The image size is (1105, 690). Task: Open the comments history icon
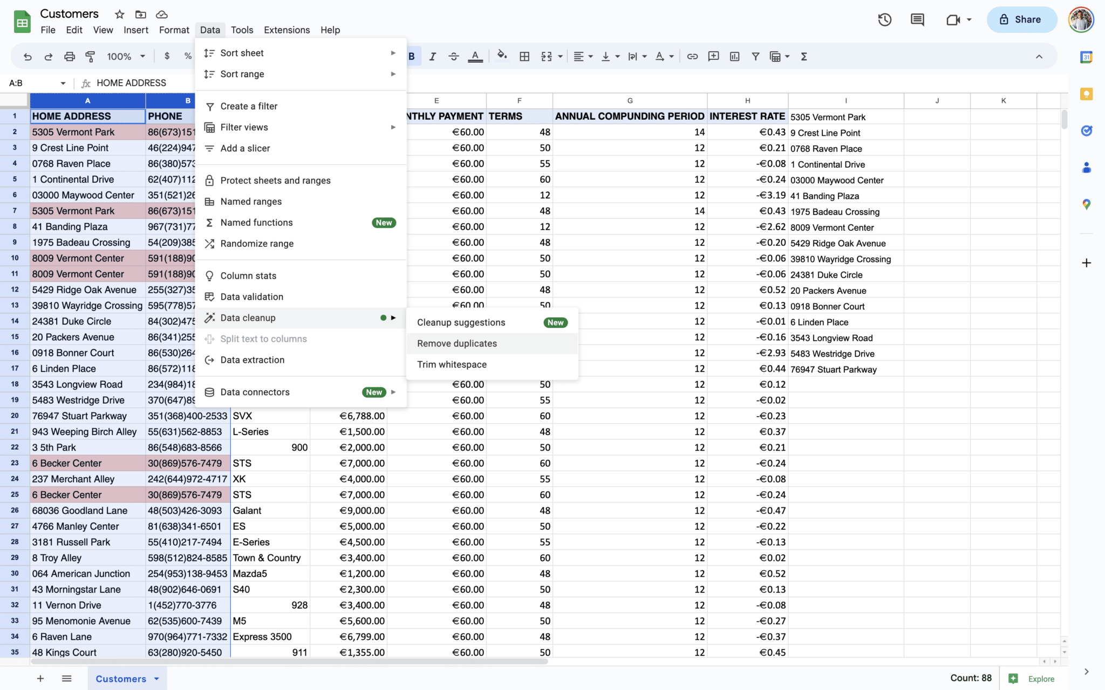[917, 20]
